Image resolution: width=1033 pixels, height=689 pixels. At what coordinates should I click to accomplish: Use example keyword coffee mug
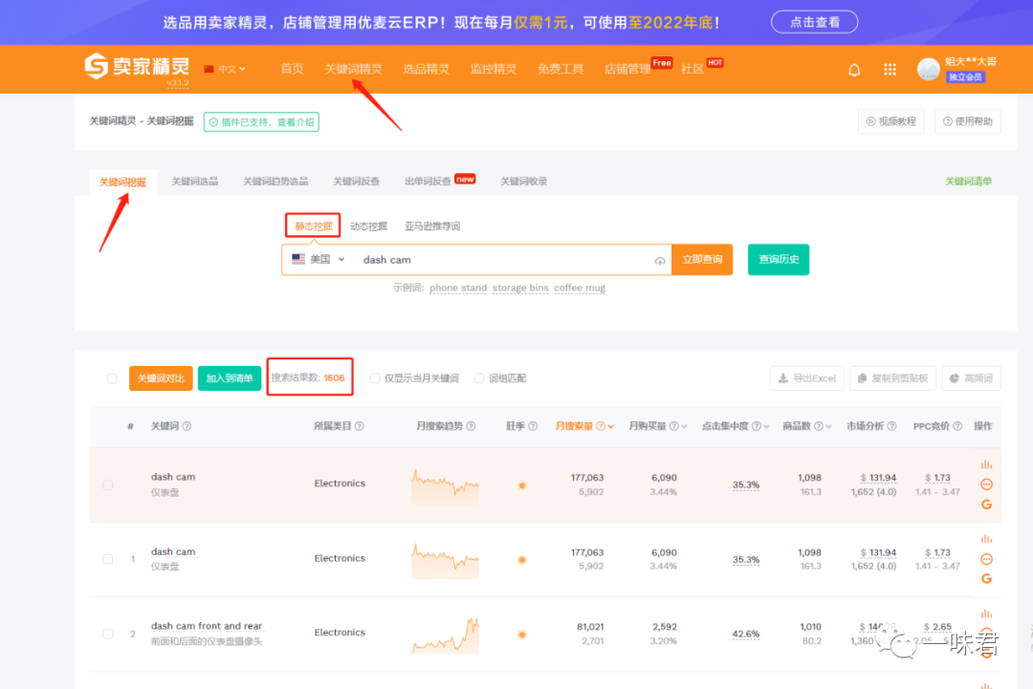pos(580,289)
